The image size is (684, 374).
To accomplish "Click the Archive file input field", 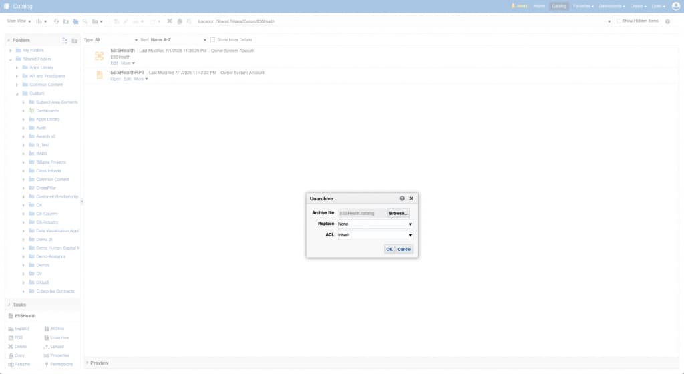I will pos(361,213).
